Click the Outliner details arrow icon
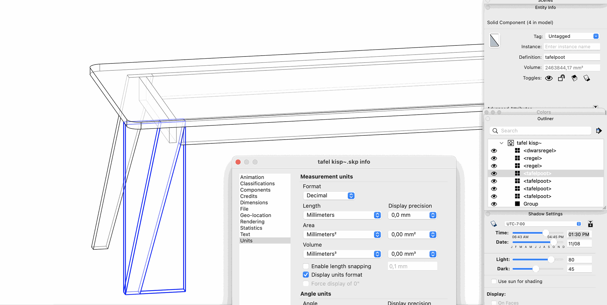Screen dimensions: 607x305 point(599,131)
